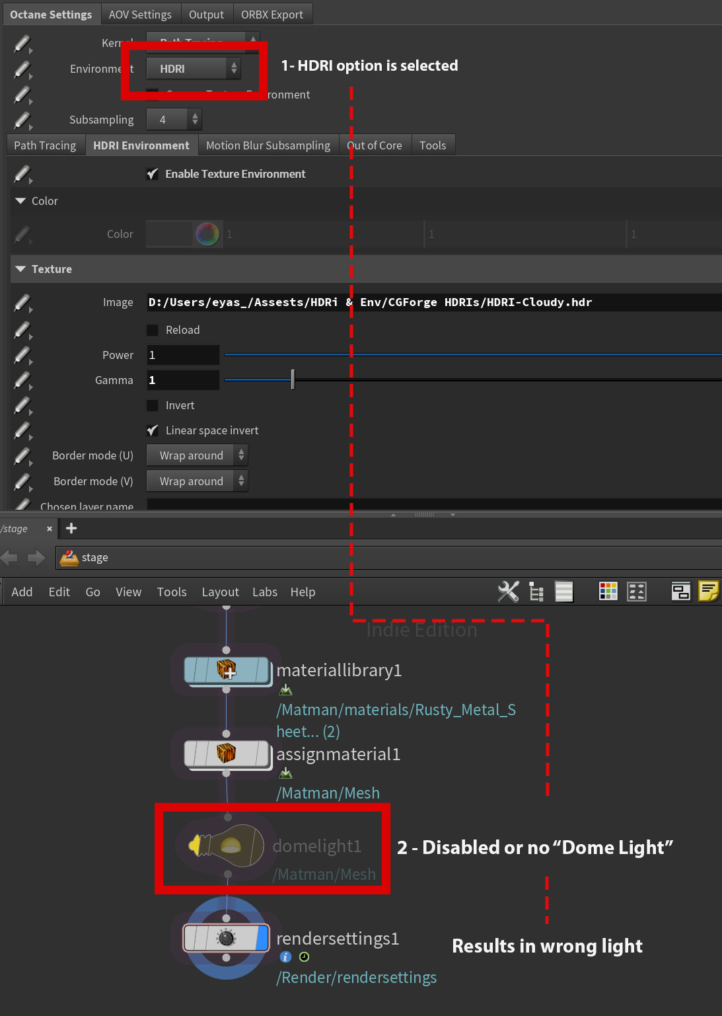Go forward with the right arrow icon
The image size is (722, 1016).
pyautogui.click(x=36, y=558)
